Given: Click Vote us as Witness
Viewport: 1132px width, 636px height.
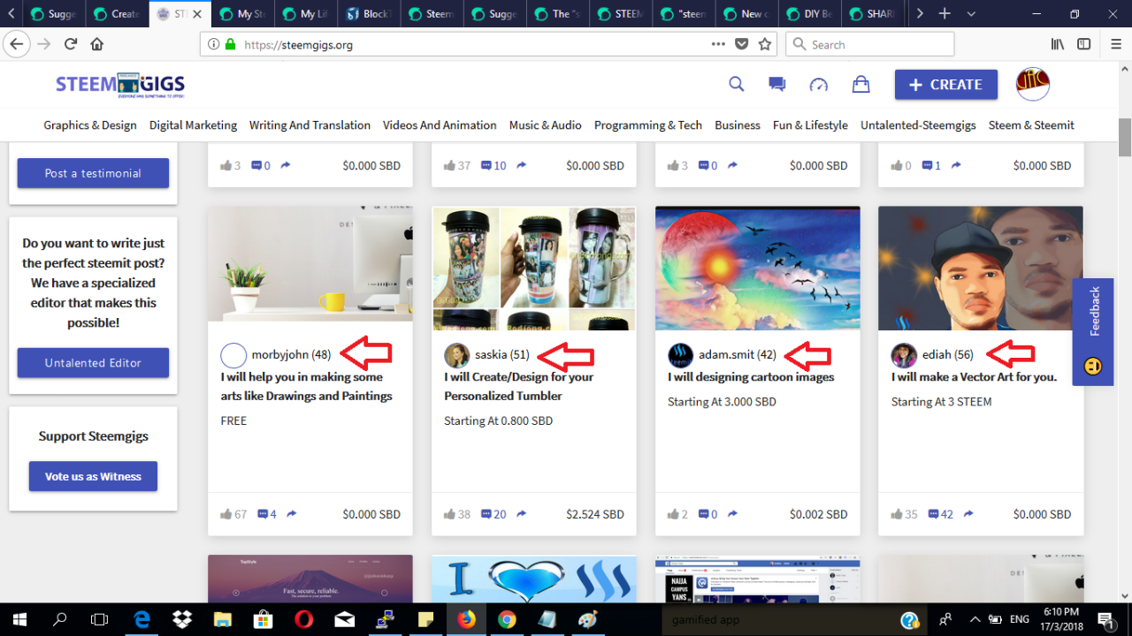Looking at the screenshot, I should [93, 476].
